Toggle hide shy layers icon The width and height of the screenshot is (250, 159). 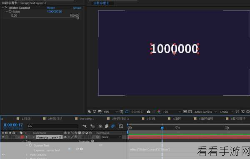[x=100, y=127]
